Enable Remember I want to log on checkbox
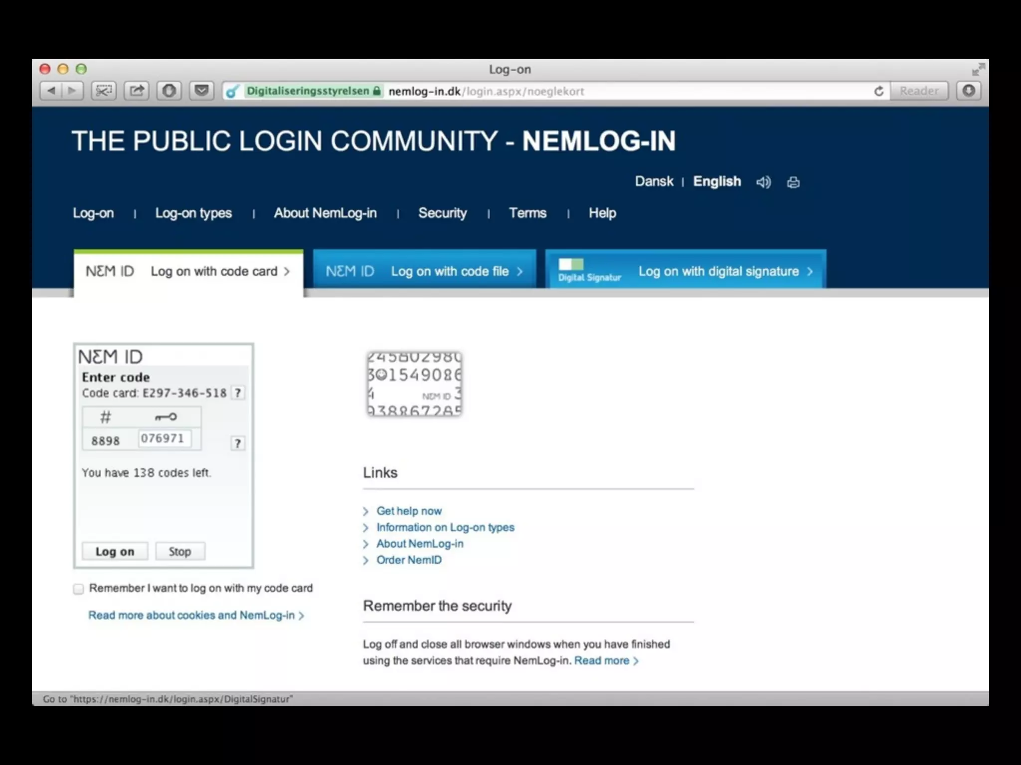Viewport: 1021px width, 765px height. pyautogui.click(x=79, y=589)
